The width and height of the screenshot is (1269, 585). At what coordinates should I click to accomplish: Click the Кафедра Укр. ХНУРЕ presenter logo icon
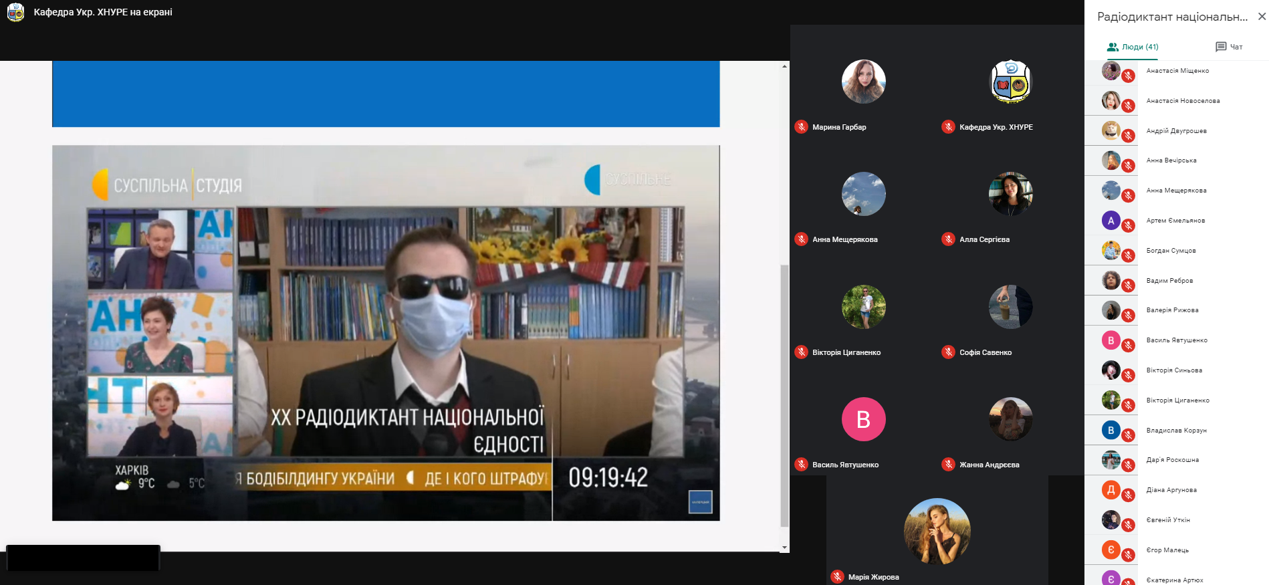click(15, 12)
